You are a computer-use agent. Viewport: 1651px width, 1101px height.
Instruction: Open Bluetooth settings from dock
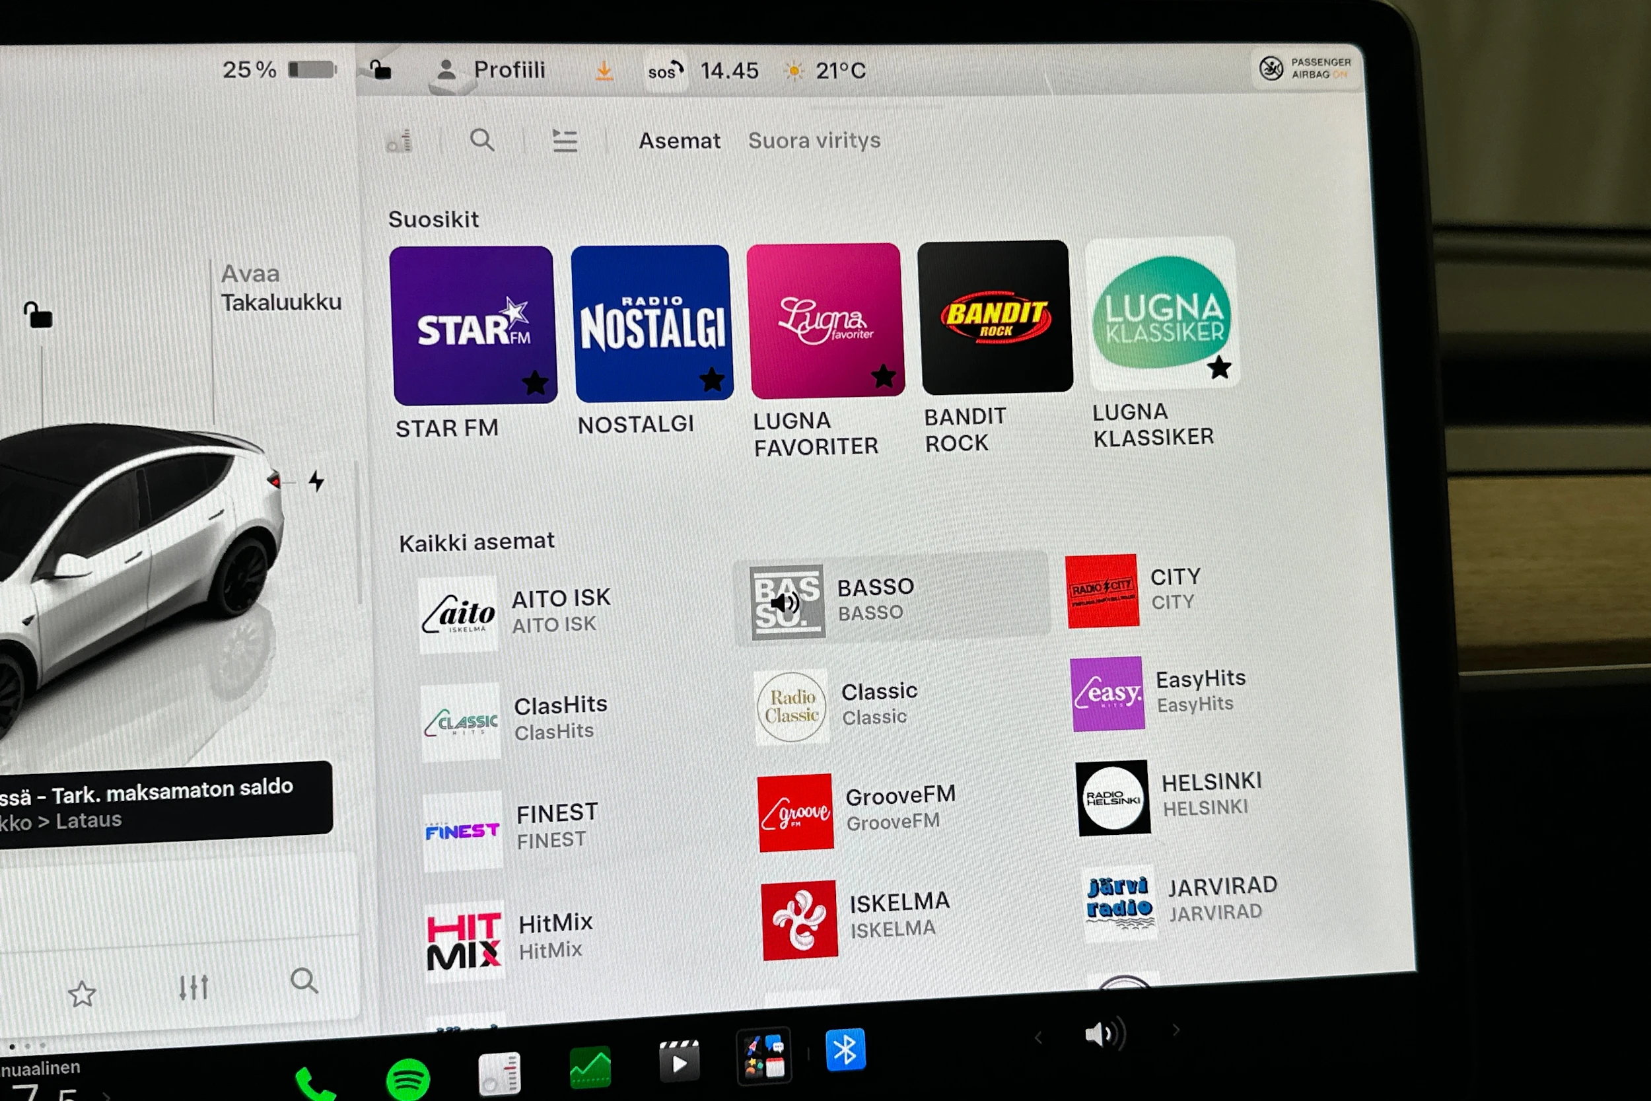pos(845,1050)
